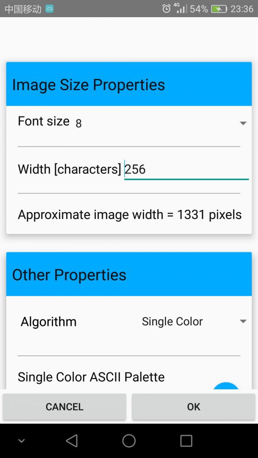
Task: Tap the 54% battery percentage text
Action: [199, 9]
